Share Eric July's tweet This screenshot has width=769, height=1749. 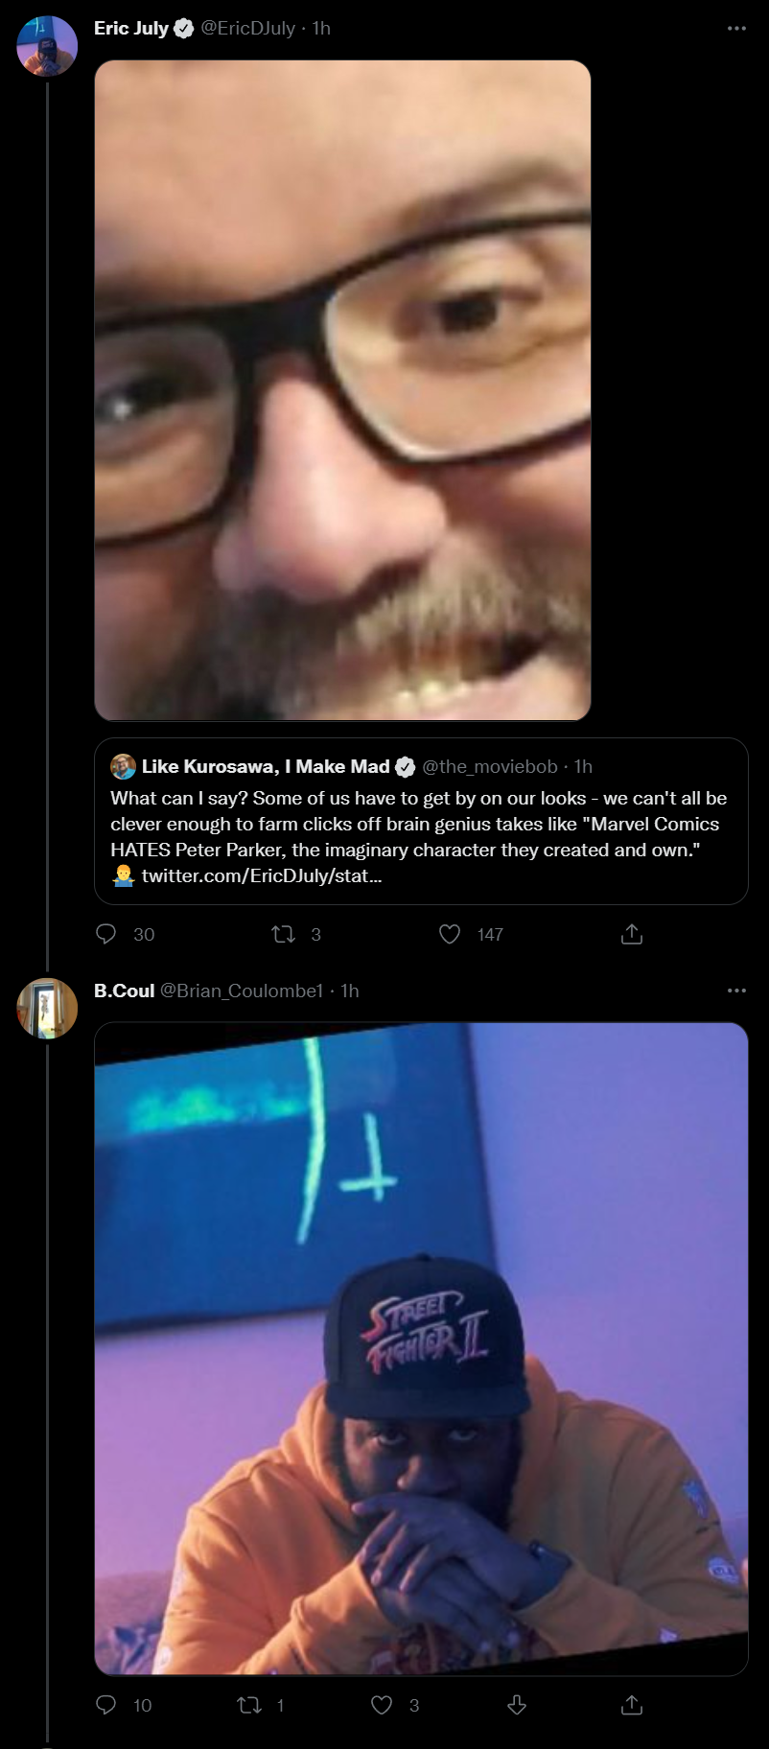tap(631, 934)
